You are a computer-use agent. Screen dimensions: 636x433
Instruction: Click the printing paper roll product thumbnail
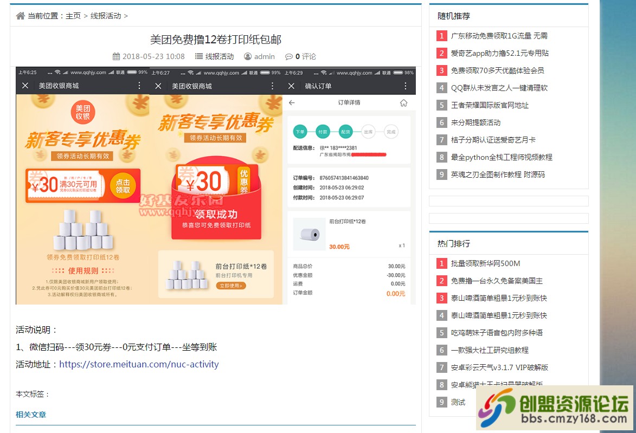(x=309, y=234)
